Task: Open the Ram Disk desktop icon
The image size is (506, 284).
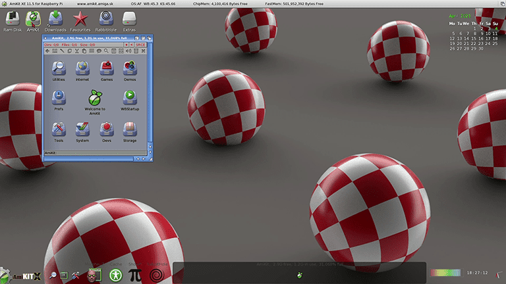Action: click(13, 21)
